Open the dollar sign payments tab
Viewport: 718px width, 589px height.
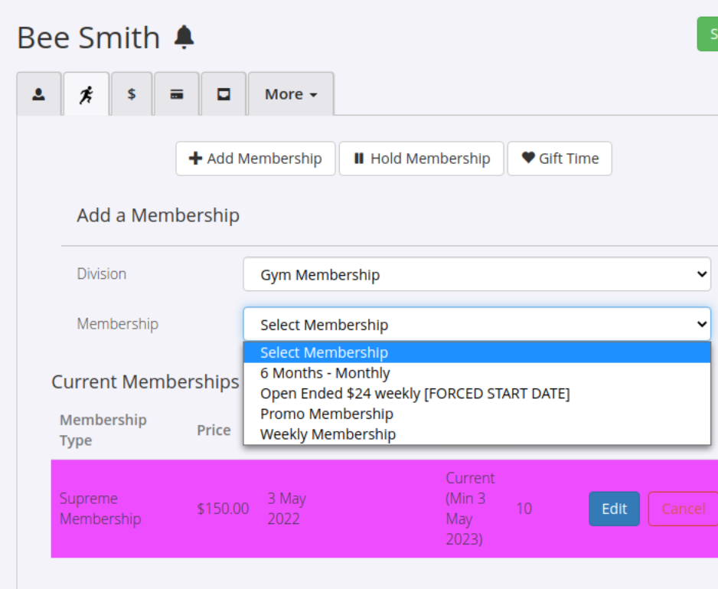click(x=132, y=94)
